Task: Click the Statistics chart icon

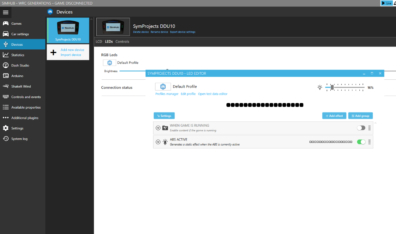Action: [6, 55]
